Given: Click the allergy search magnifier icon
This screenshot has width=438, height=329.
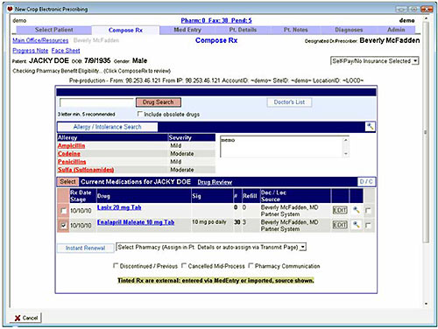Looking at the screenshot, I should point(370,127).
